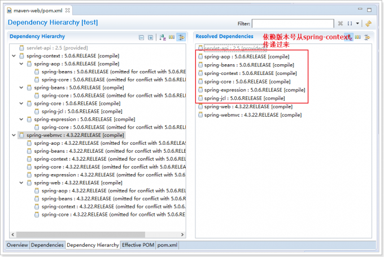Switch to the Overview tab
384x257 pixels.
(x=17, y=245)
